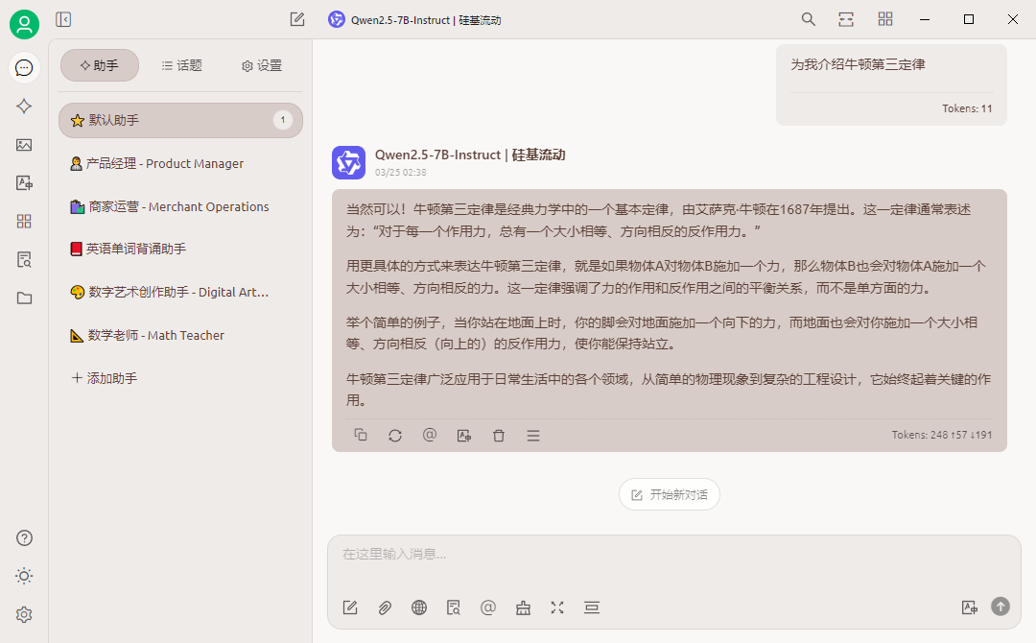Open the files folder icon in sidebar
Viewport: 1036px width, 643px height.
24,298
